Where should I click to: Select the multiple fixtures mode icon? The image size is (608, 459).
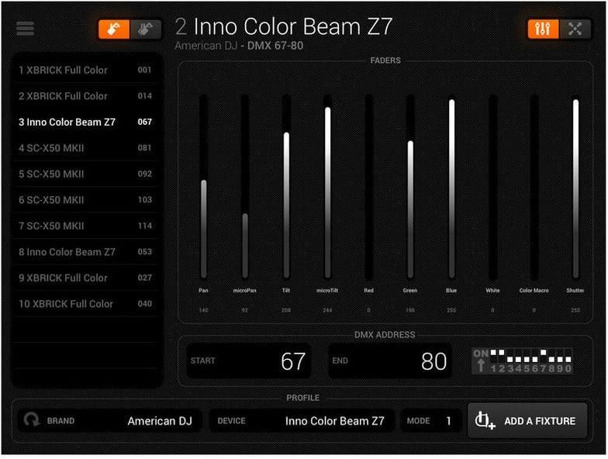click(x=146, y=29)
